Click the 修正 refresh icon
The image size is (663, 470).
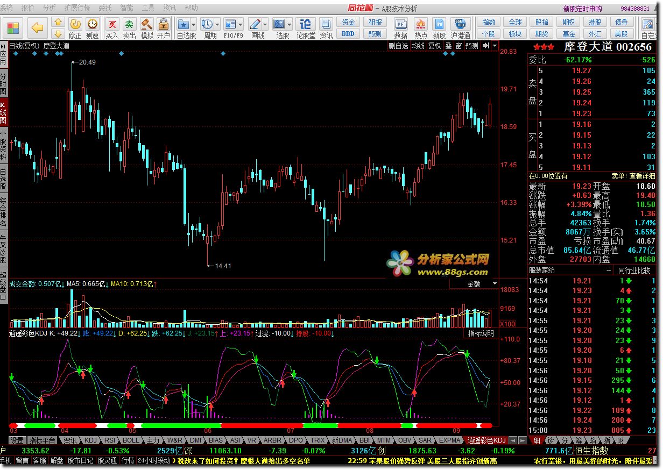pos(75,24)
